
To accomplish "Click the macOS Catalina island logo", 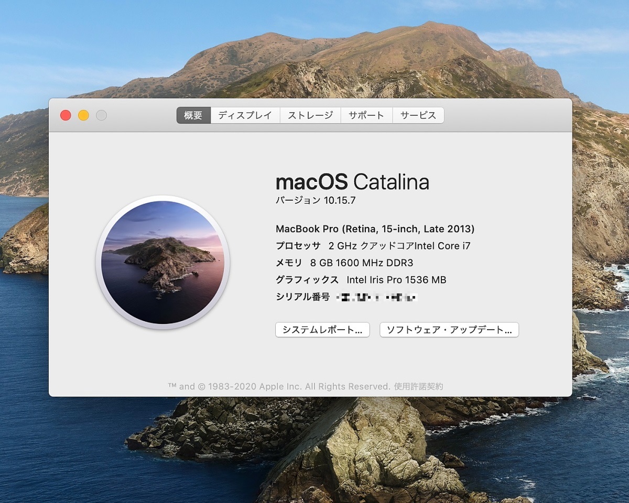I will coord(162,263).
